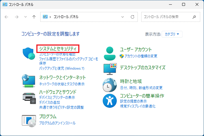Open the recent locations dropdown chevron
Screen dimensions: 204x136
tap(26, 17)
